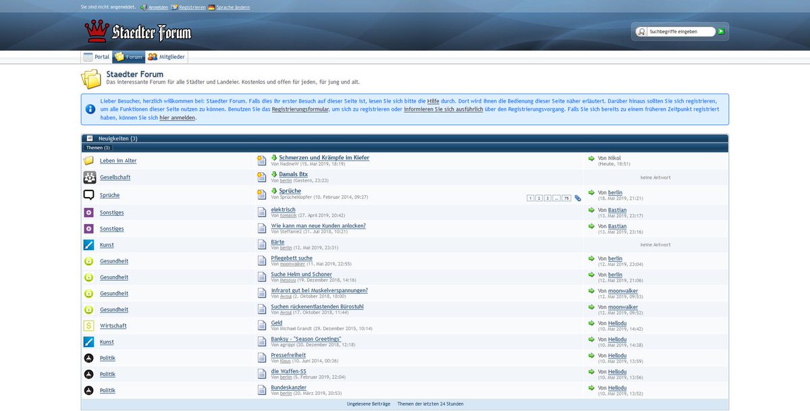Screen dimensions: 810x411
Task: Select the Sprüche speech bubble category icon
Action: tap(88, 194)
